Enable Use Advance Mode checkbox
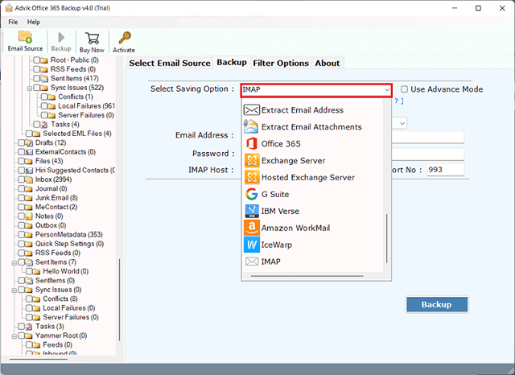 [404, 89]
